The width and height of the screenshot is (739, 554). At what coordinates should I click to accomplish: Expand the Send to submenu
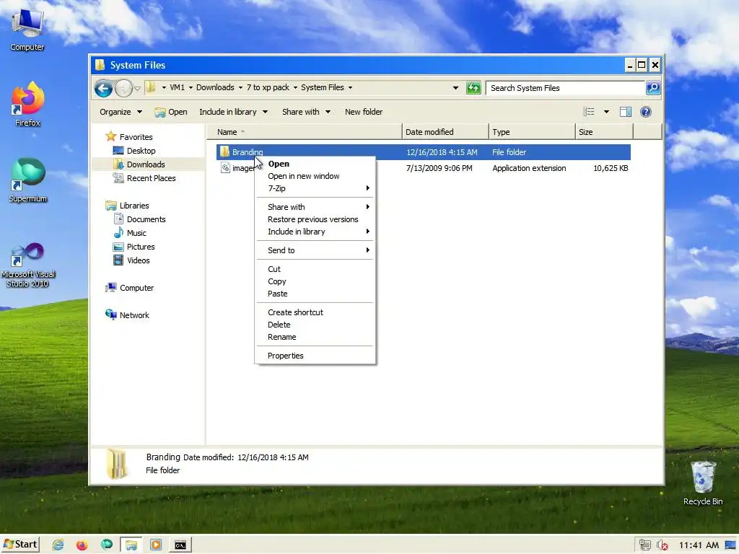315,250
